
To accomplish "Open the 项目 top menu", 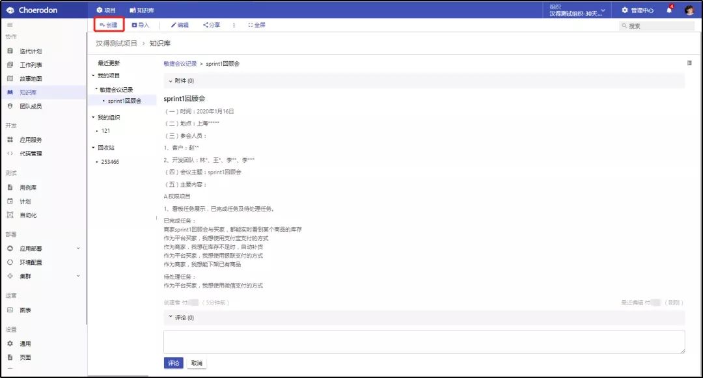I will point(106,10).
